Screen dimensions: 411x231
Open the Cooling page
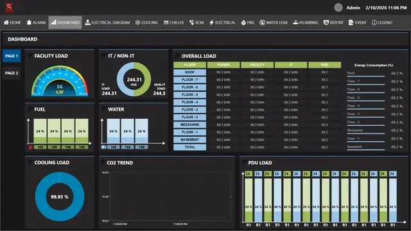click(x=147, y=22)
